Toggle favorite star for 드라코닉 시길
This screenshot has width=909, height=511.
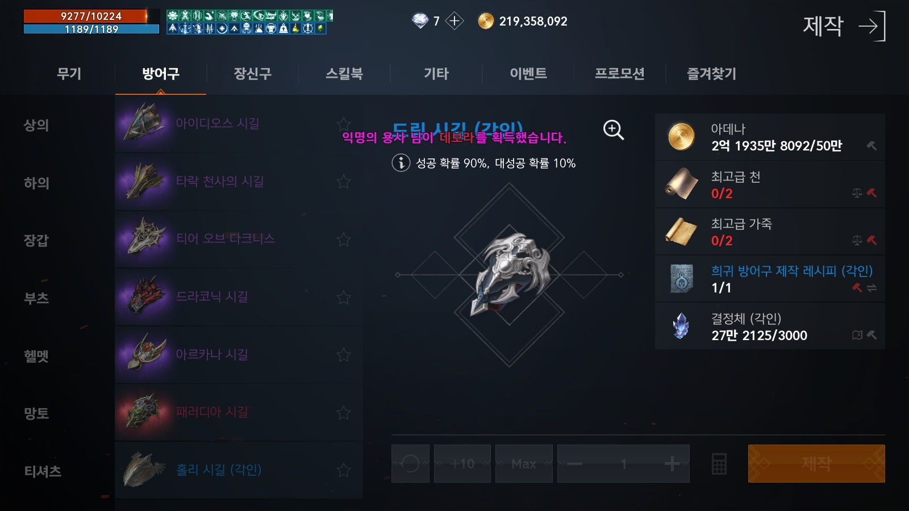344,297
